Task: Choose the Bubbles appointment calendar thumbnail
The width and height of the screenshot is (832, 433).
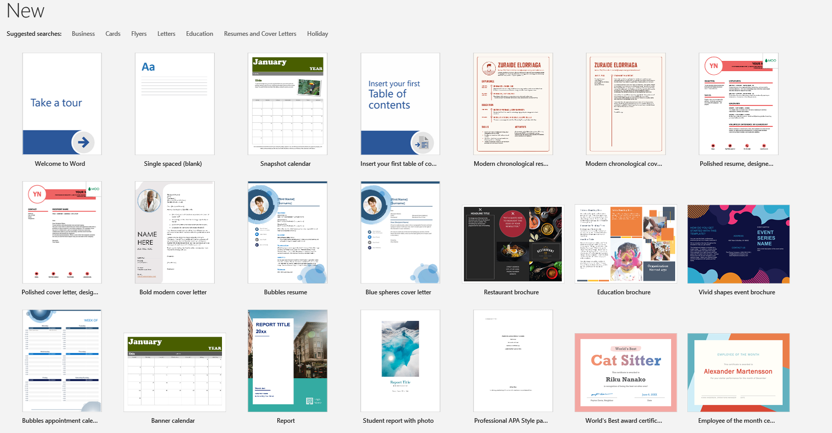Action: (62, 361)
